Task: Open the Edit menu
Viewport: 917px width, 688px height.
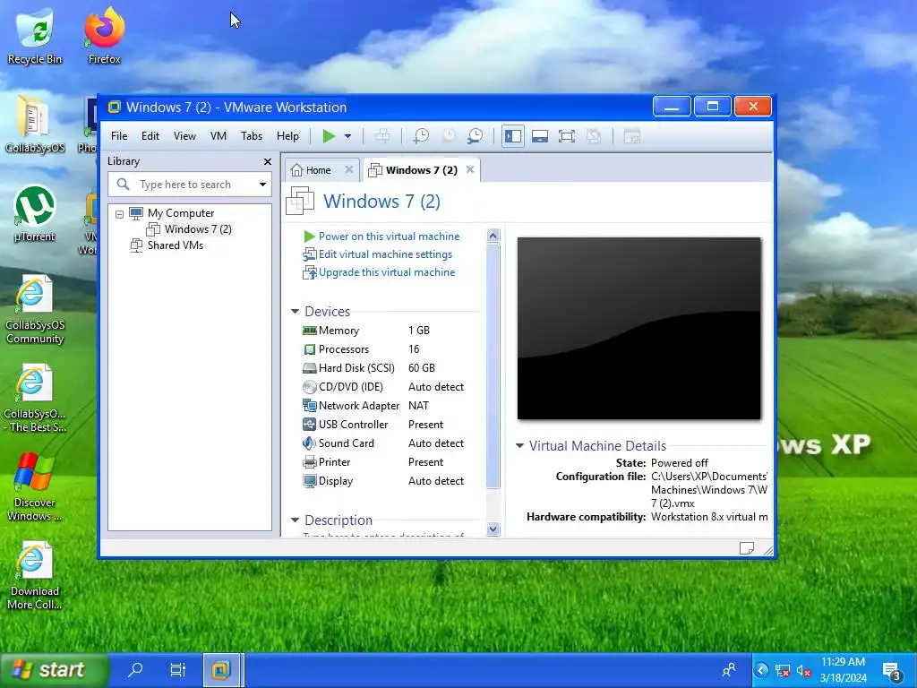Action: click(x=150, y=136)
